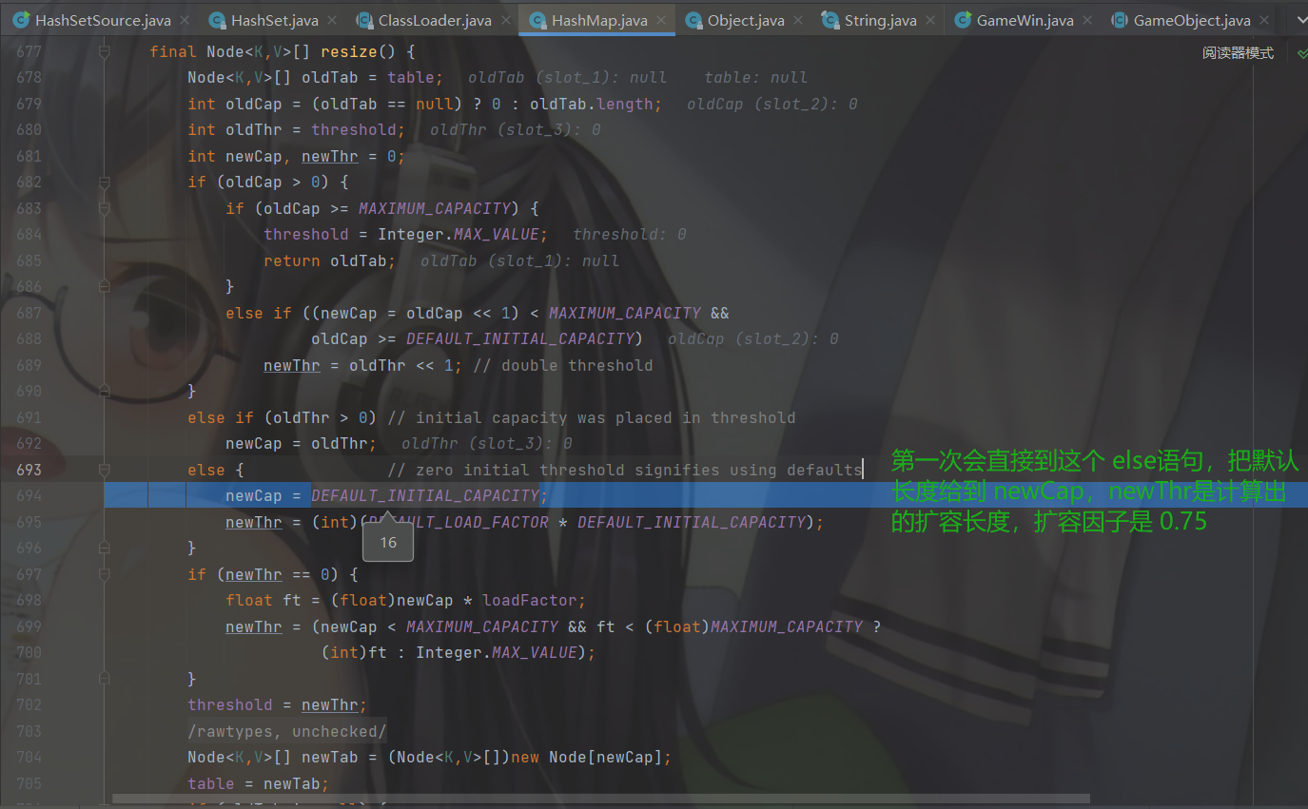The height and width of the screenshot is (809, 1308).
Task: Collapse the if block at line 682
Action: click(105, 182)
